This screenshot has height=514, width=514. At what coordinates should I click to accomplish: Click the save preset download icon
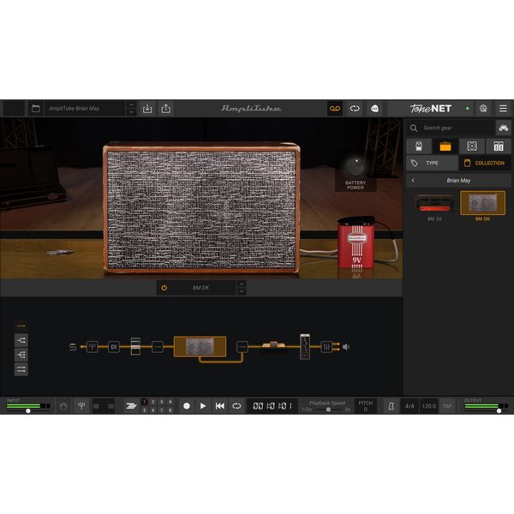pos(147,109)
